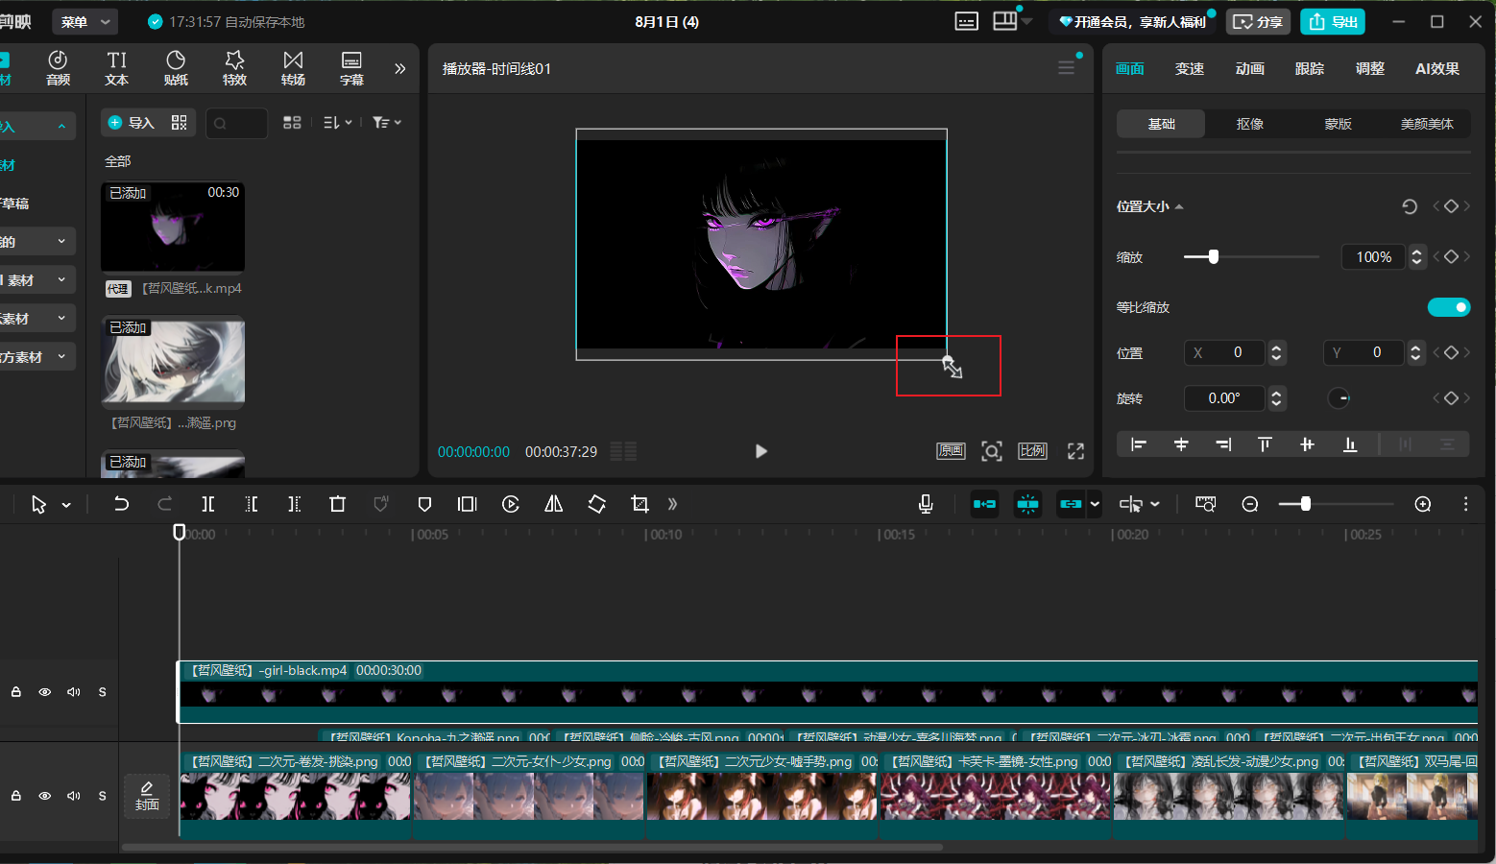Toggle lock on the girl-black.mp4 track
Image resolution: width=1496 pixels, height=864 pixels.
point(16,692)
